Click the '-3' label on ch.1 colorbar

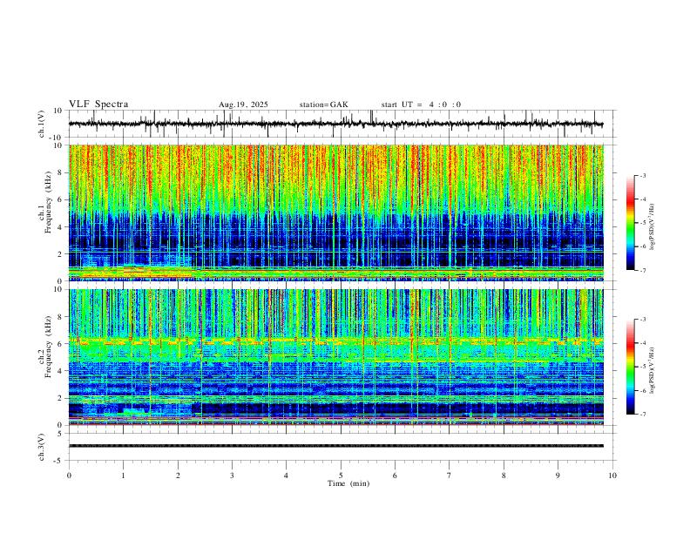[x=643, y=175]
